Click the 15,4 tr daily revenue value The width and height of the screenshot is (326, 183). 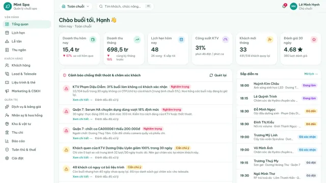click(71, 50)
